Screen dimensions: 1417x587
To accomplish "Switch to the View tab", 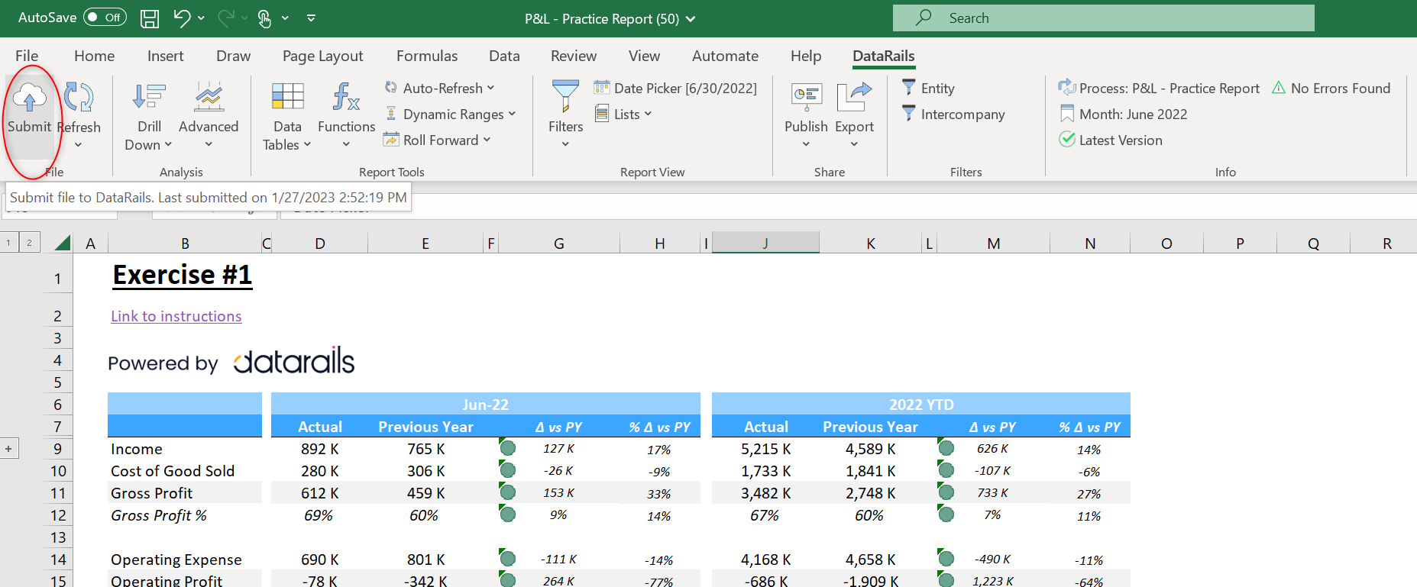I will point(644,56).
